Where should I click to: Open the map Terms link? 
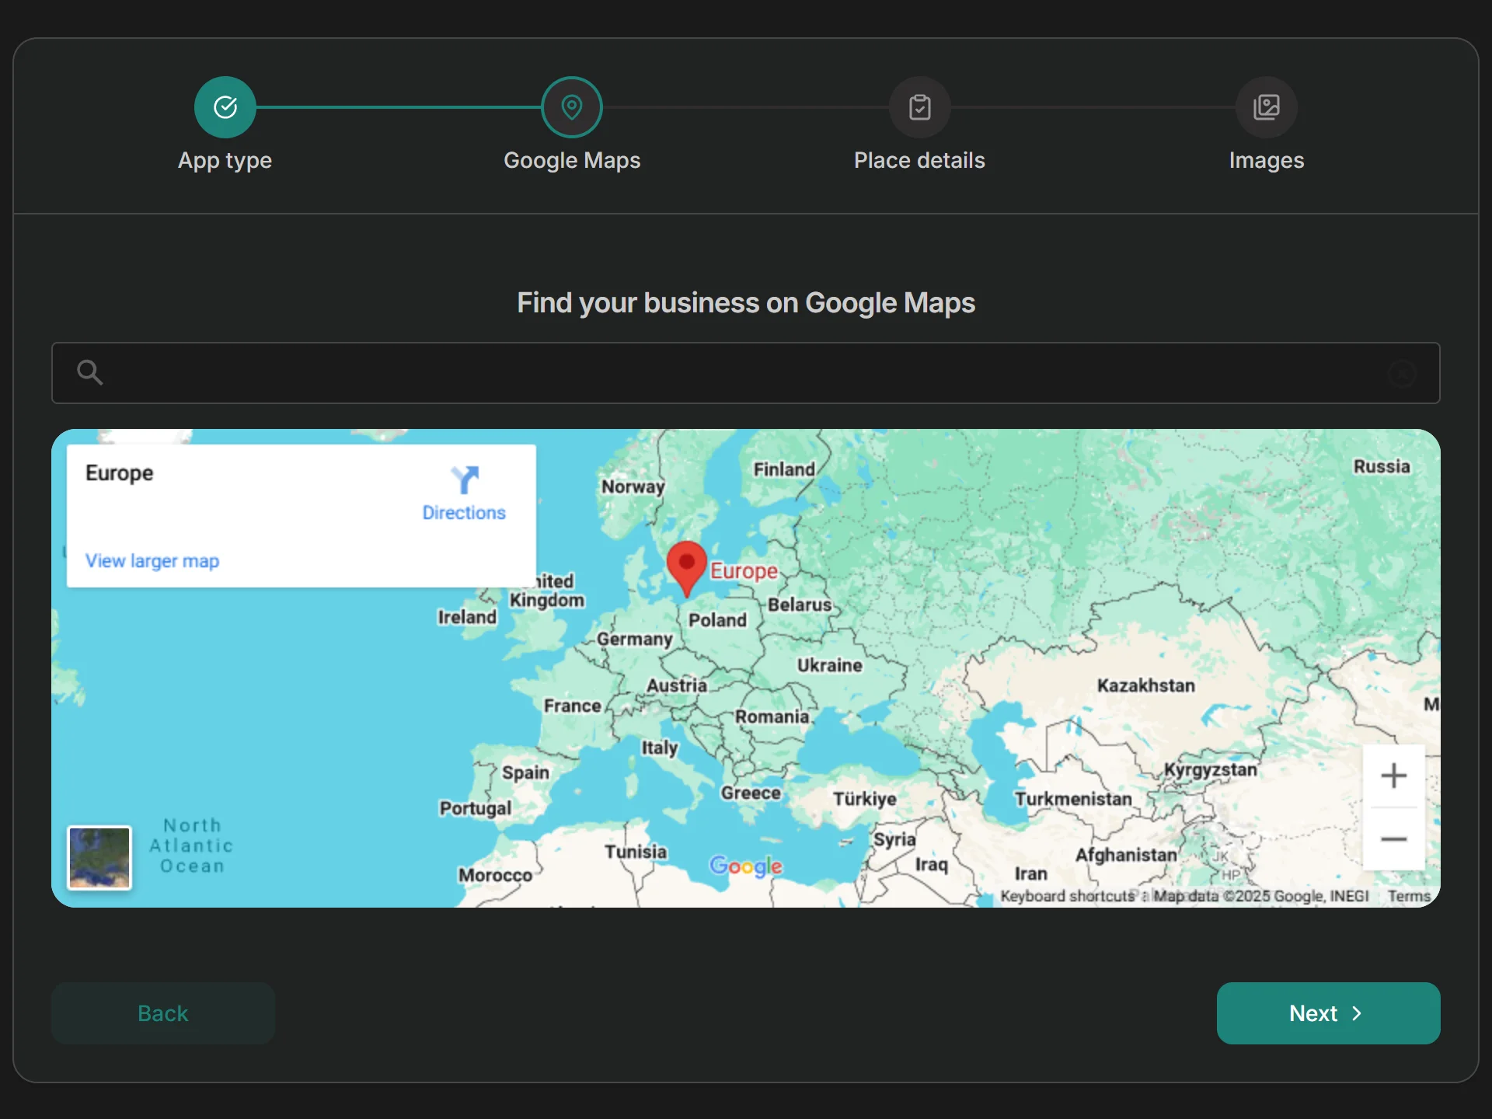click(1409, 896)
